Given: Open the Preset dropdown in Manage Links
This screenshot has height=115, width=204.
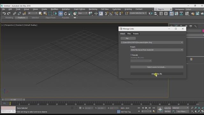Looking at the screenshot, I should pyautogui.click(x=157, y=50).
